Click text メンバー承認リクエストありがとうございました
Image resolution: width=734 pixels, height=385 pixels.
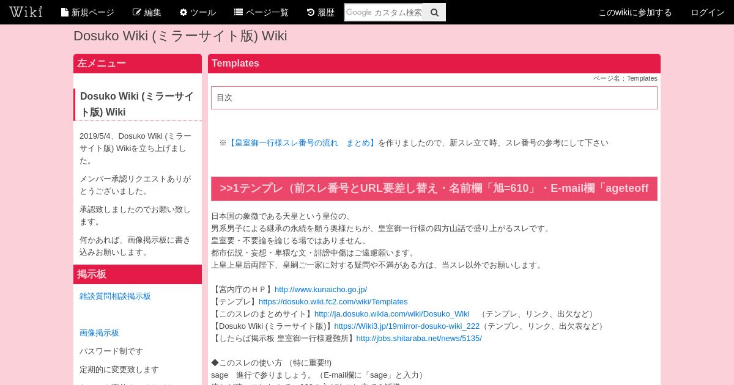[x=135, y=185]
